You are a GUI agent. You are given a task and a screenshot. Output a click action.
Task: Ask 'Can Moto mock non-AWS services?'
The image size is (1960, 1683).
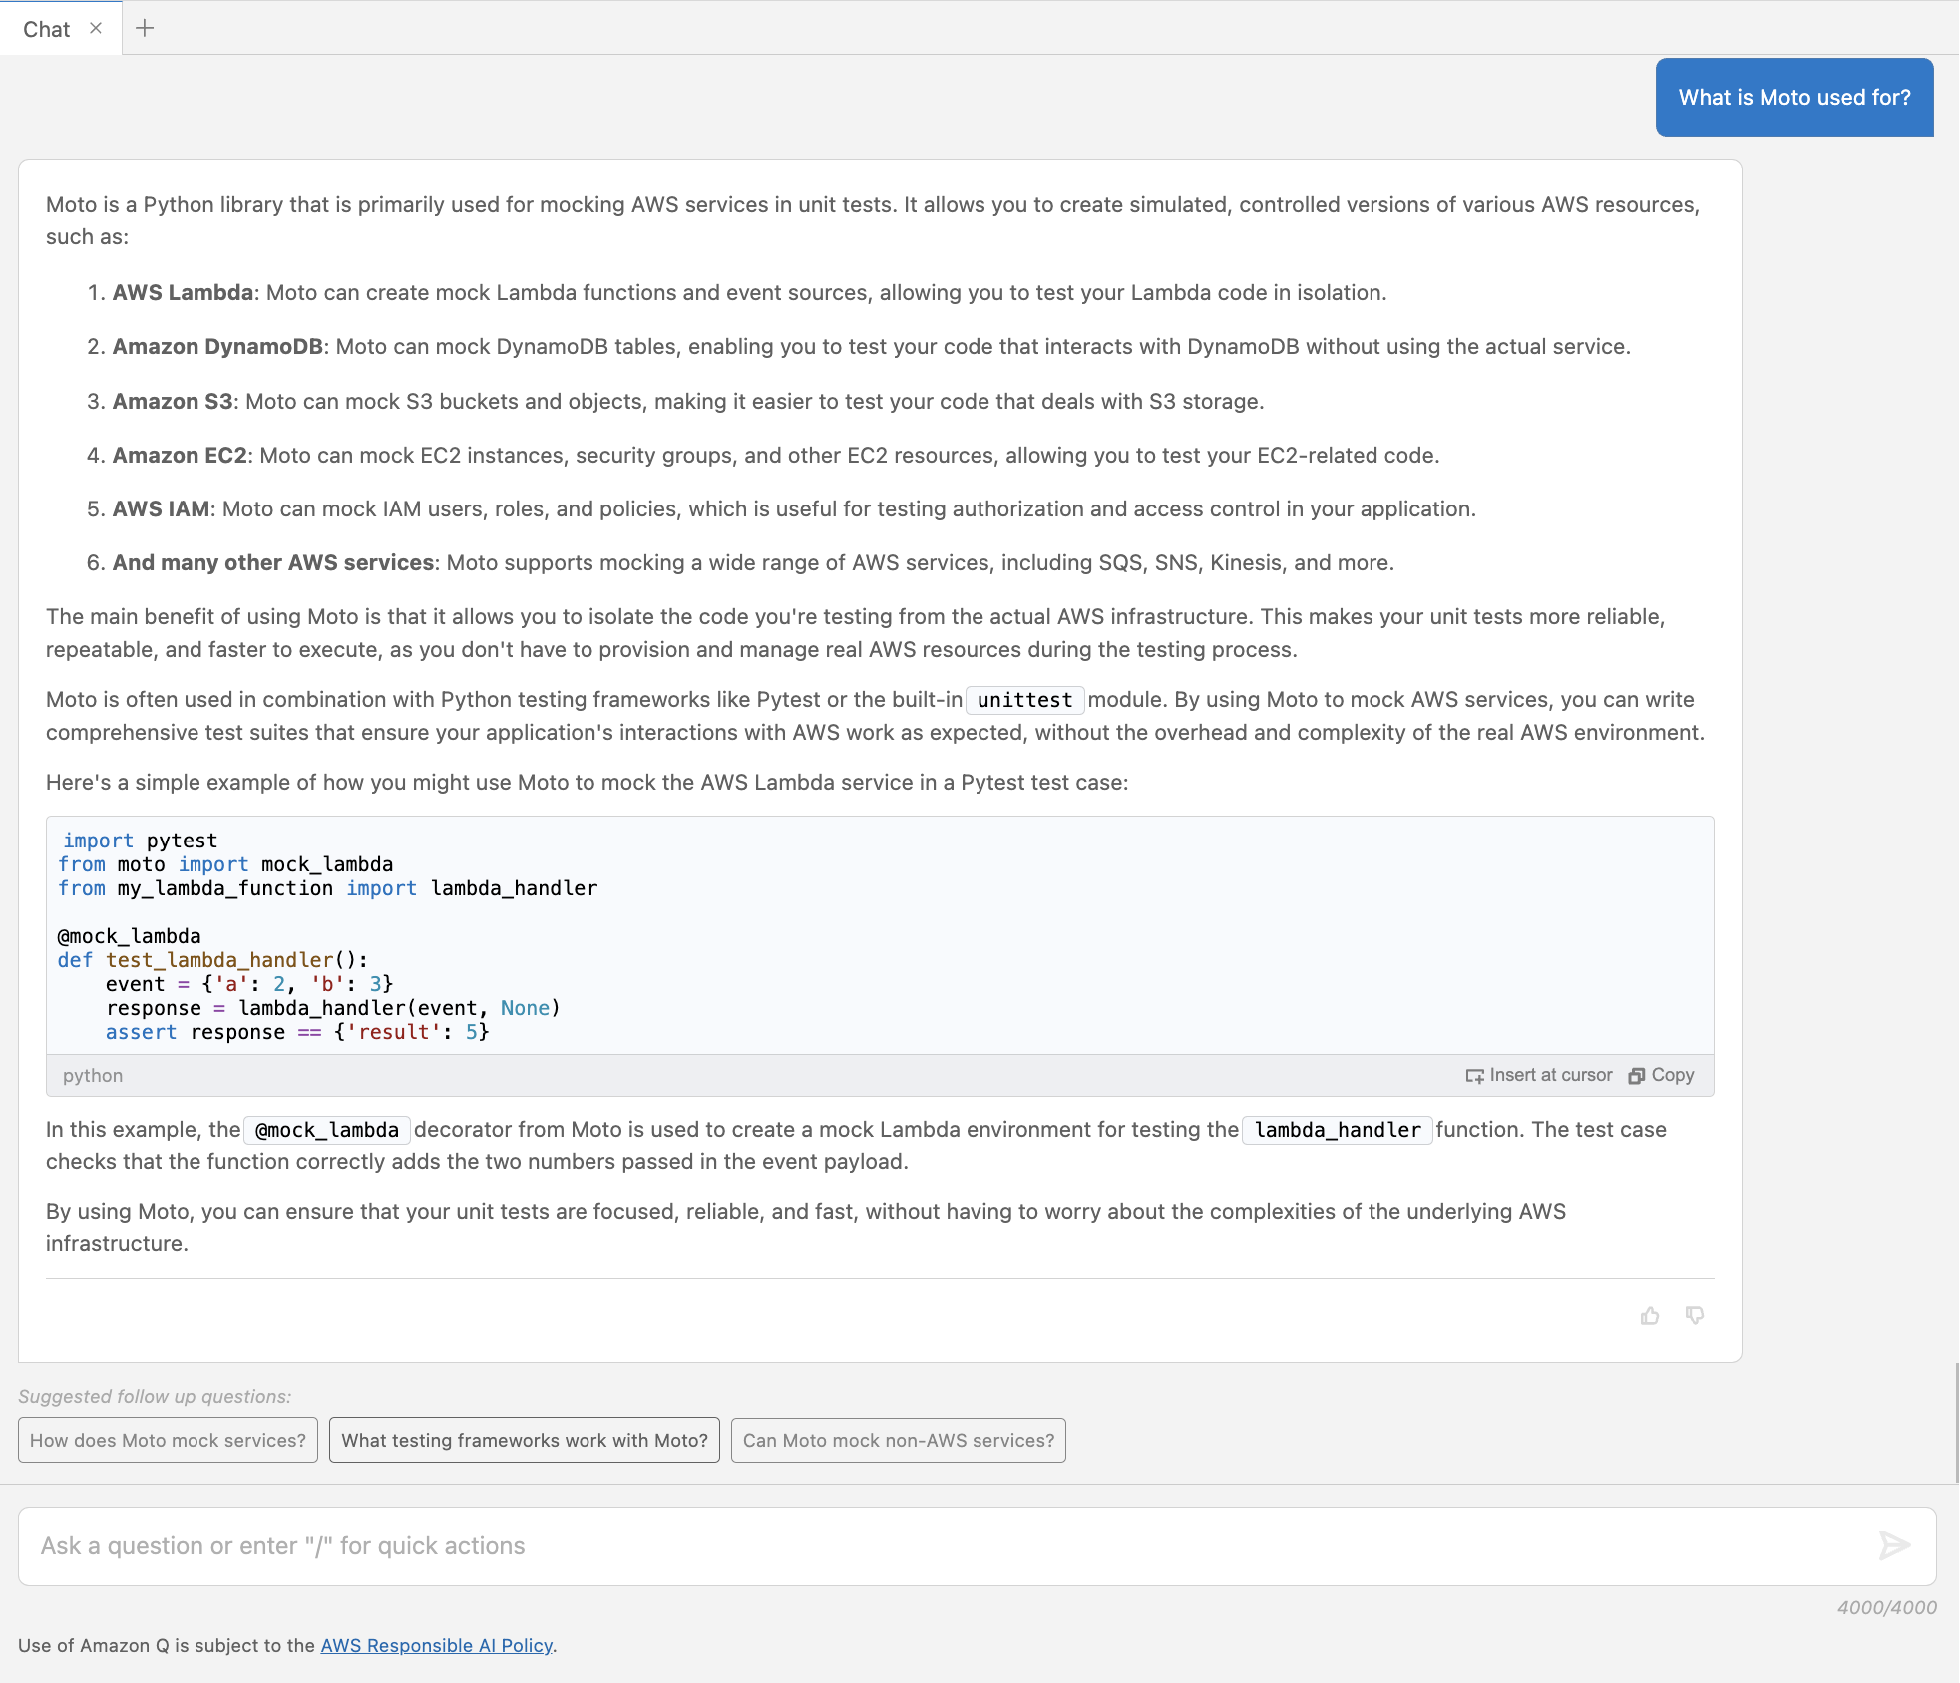897,1440
